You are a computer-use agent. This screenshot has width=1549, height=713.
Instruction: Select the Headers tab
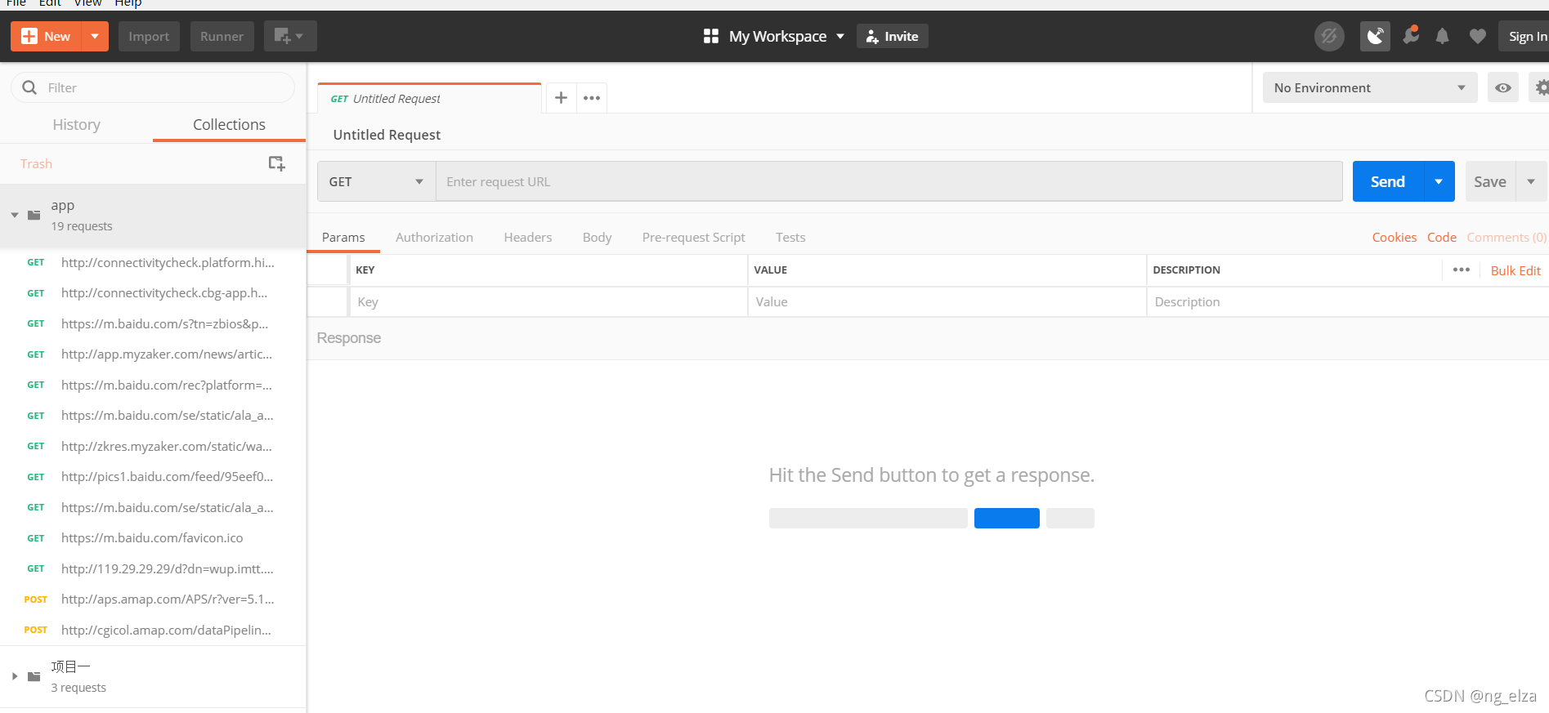(x=528, y=237)
